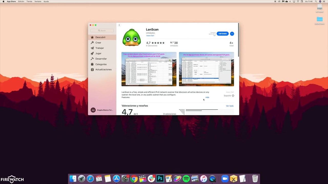The width and height of the screenshot is (328, 184).
Task: Open second Pro In-App purchase screenshot
Action: click(206, 69)
